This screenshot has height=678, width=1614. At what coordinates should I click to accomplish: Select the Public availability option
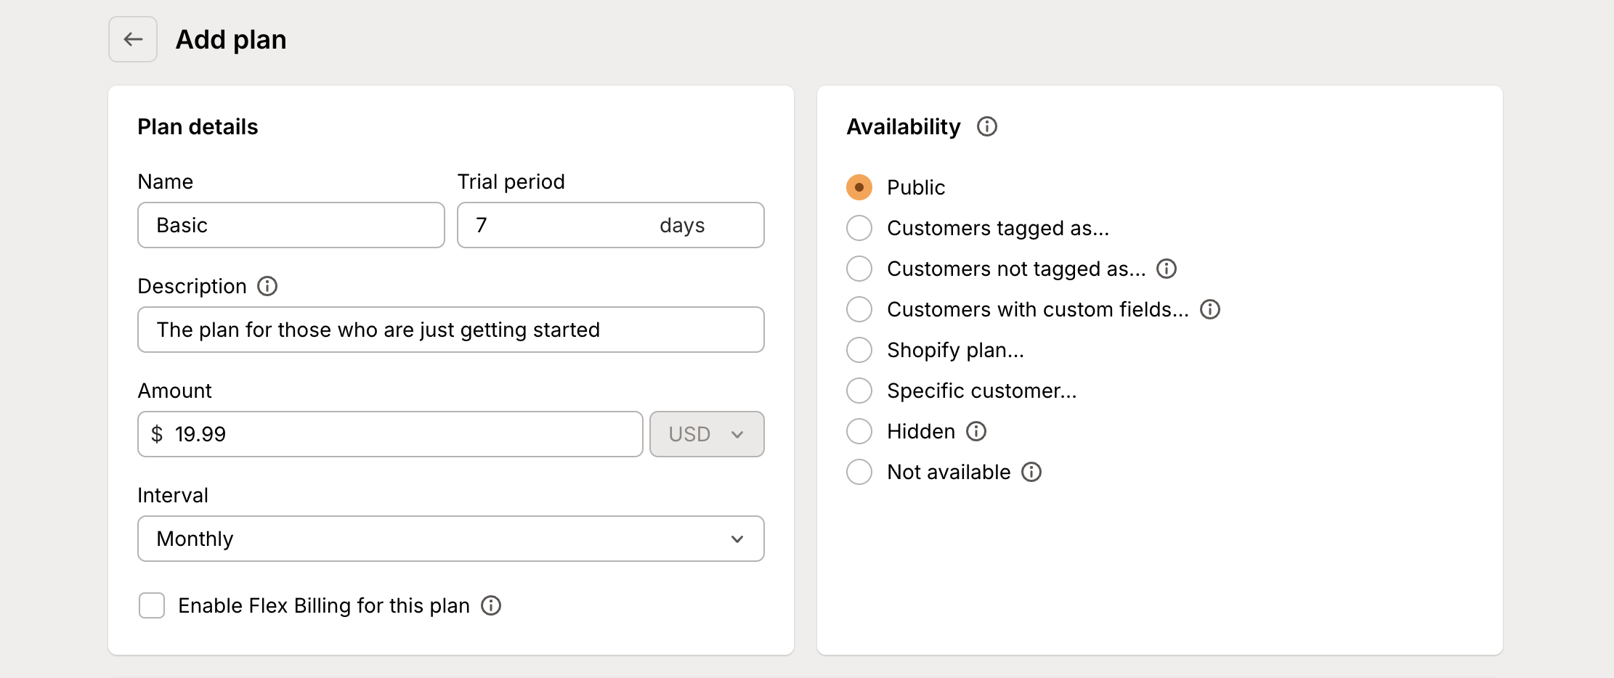click(x=859, y=187)
